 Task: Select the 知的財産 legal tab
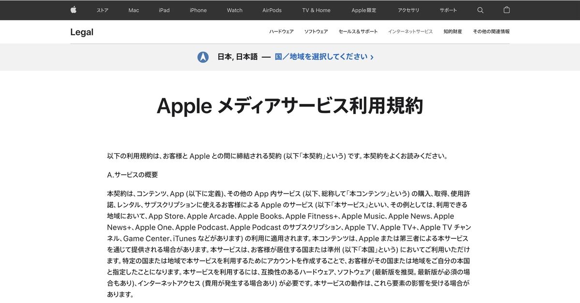(453, 31)
